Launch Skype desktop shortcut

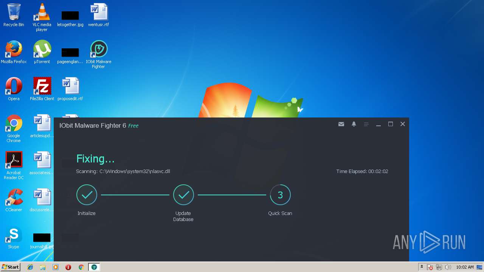point(14,237)
